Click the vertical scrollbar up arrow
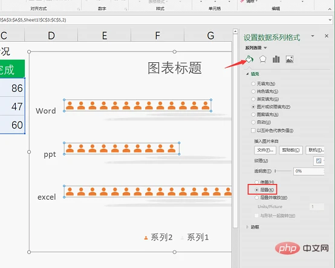 [x=235, y=31]
